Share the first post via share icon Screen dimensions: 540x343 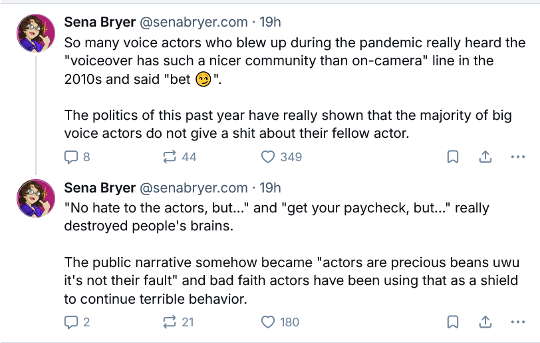pos(485,157)
